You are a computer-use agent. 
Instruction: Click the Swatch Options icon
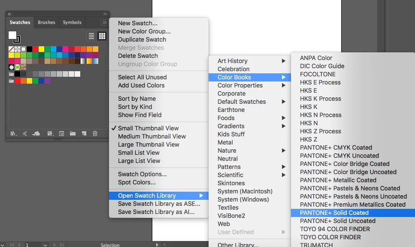point(61,133)
